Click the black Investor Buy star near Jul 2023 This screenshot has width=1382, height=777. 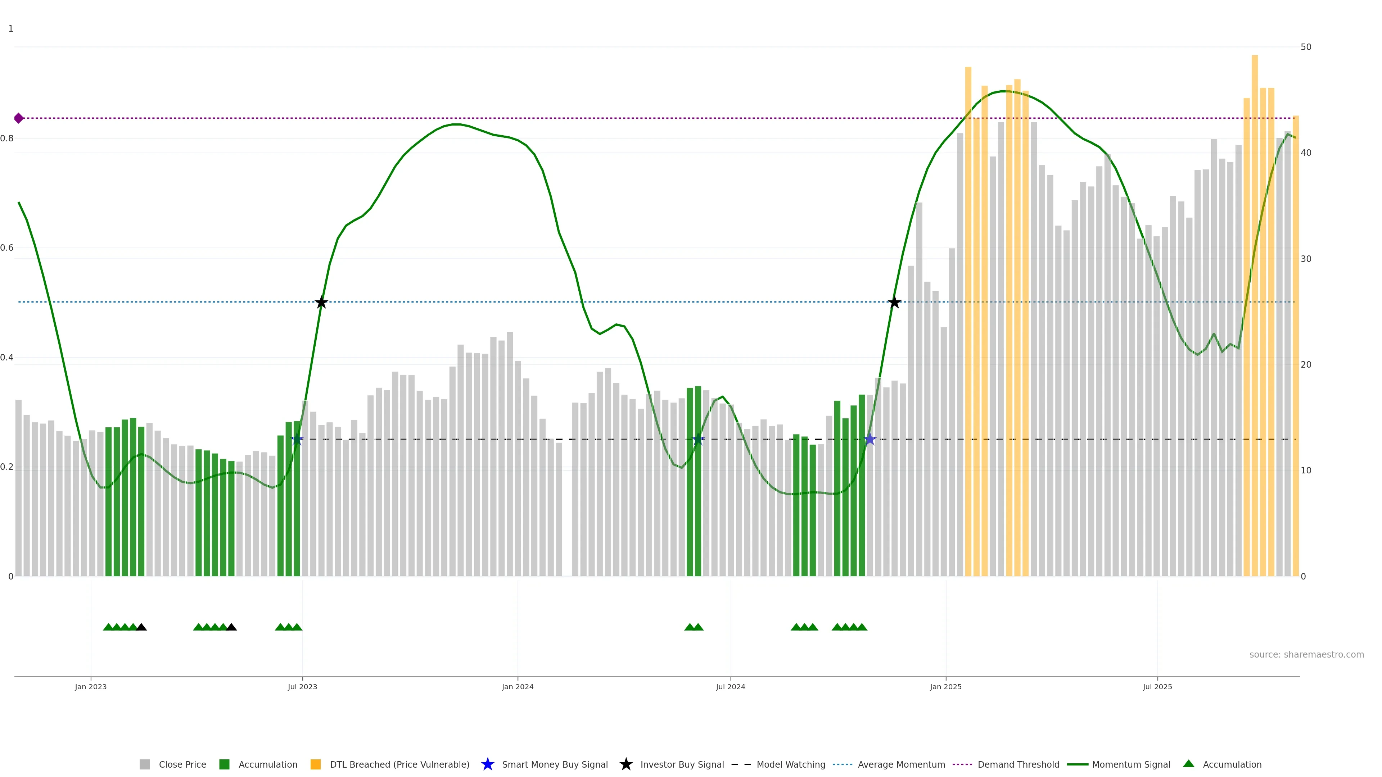point(321,303)
